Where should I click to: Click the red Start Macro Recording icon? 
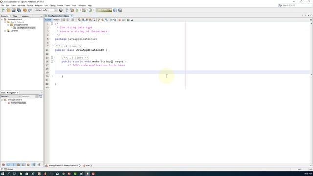pos(119,20)
